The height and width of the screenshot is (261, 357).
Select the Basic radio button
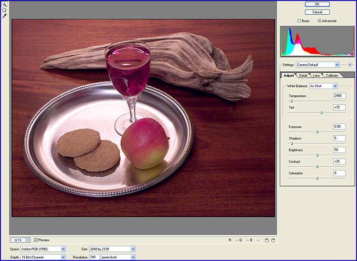299,21
